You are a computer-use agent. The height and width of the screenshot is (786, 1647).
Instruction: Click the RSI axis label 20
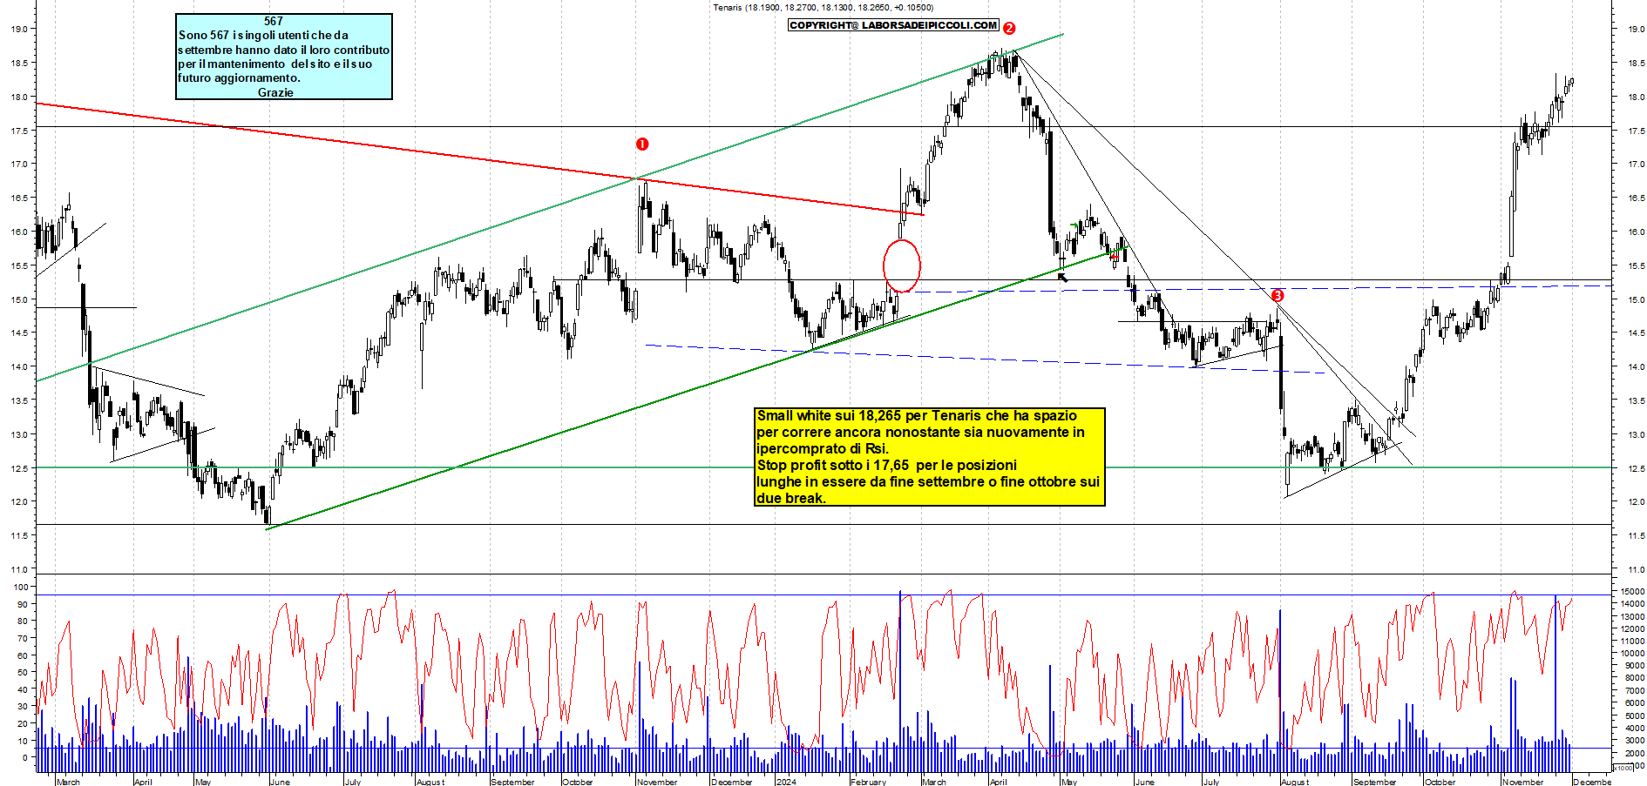pos(22,723)
